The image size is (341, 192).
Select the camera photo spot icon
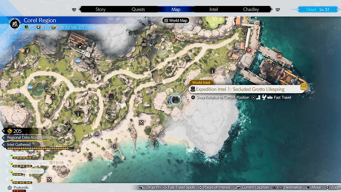[97, 133]
